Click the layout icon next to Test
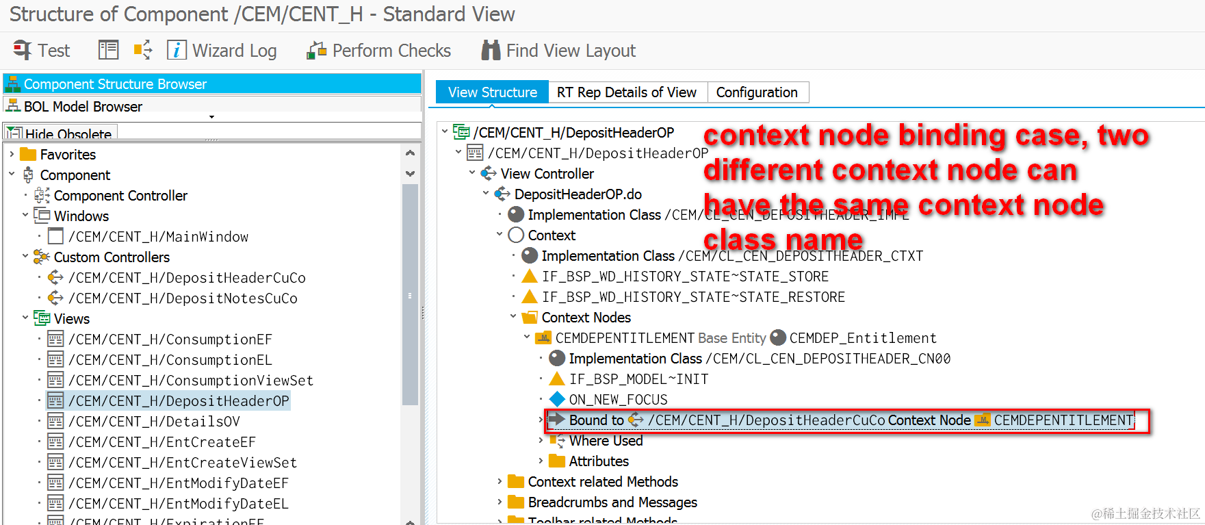This screenshot has height=525, width=1205. click(x=108, y=50)
